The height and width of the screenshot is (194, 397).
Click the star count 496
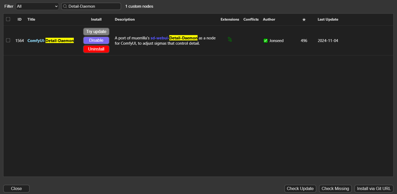[x=304, y=41]
